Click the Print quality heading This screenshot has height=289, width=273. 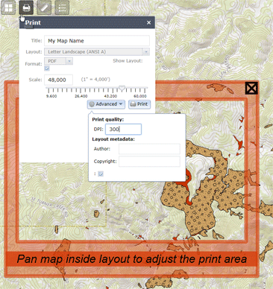(108, 119)
